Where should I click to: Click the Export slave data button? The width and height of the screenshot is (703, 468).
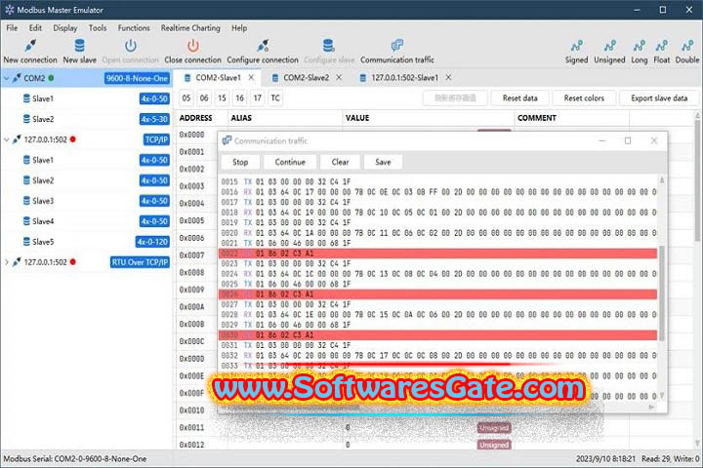coord(659,98)
